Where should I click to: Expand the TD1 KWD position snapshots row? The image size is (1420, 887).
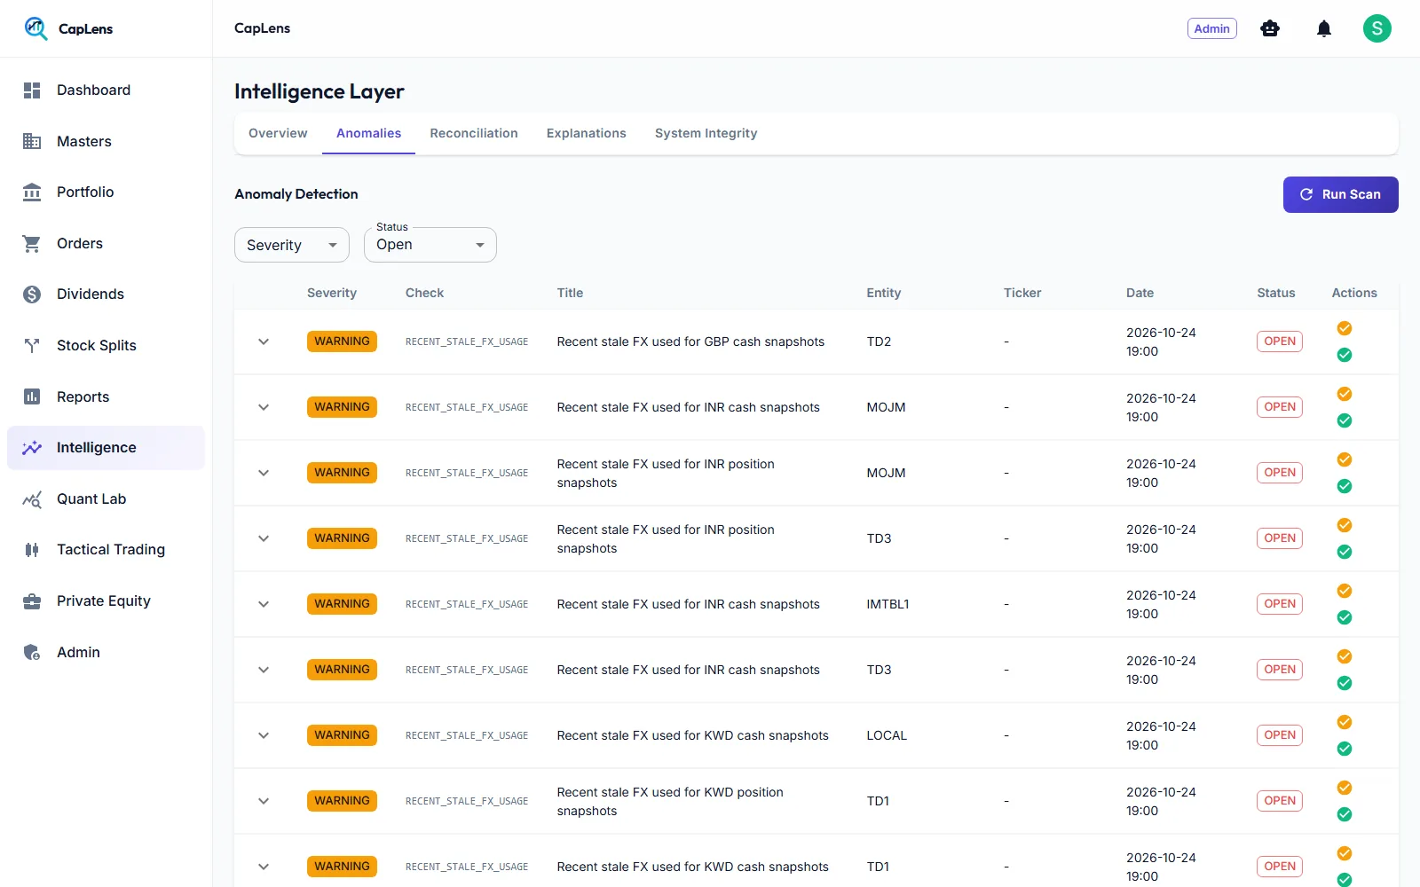pyautogui.click(x=264, y=801)
